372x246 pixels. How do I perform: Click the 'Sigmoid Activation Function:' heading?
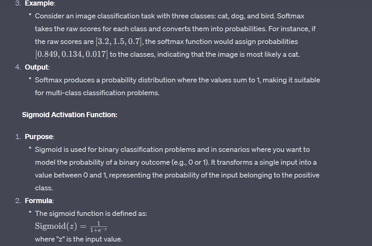click(69, 114)
